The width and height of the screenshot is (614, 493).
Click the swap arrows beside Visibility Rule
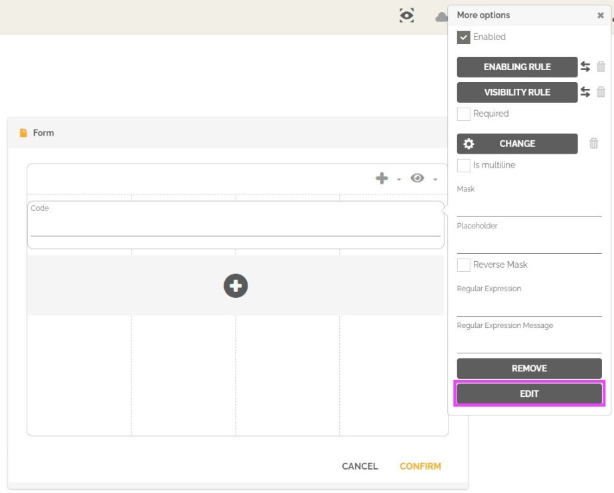tap(585, 92)
